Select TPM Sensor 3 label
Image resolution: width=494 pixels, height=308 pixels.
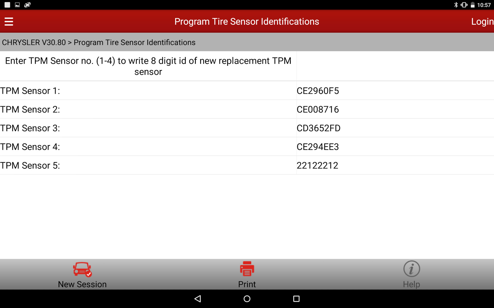[30, 128]
